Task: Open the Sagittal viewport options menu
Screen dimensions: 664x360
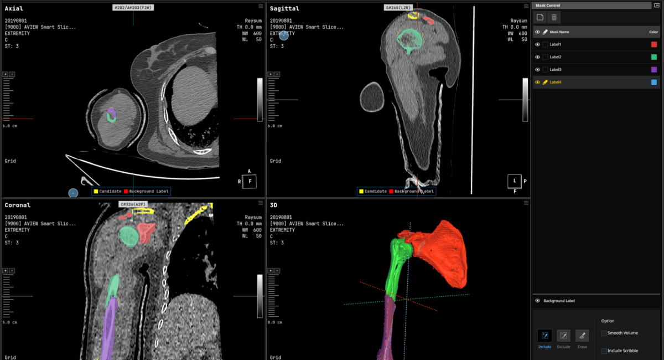Action: (526, 6)
